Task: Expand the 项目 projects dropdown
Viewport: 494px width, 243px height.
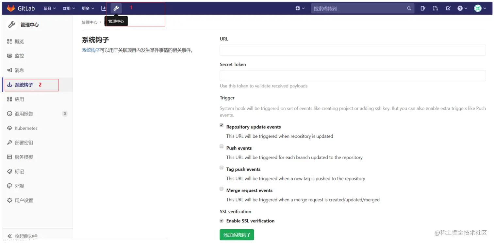Action: [50, 8]
